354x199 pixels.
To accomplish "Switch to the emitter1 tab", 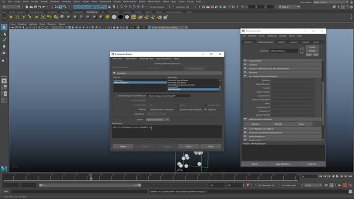I will pos(281,42).
